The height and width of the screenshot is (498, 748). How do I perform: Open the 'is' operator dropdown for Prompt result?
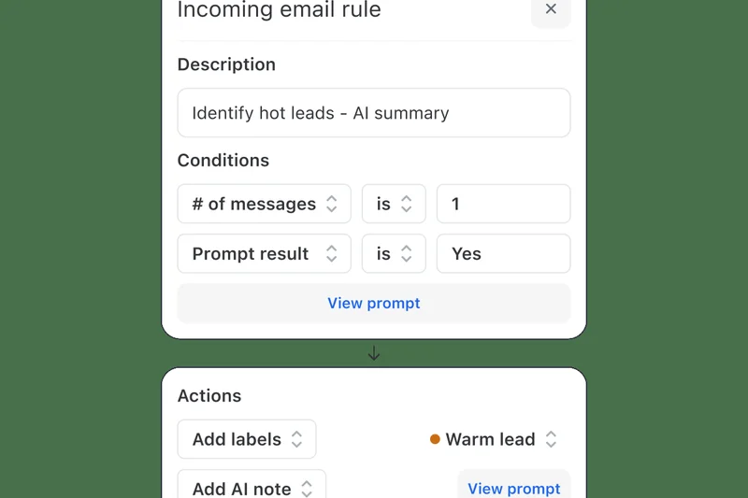(394, 254)
